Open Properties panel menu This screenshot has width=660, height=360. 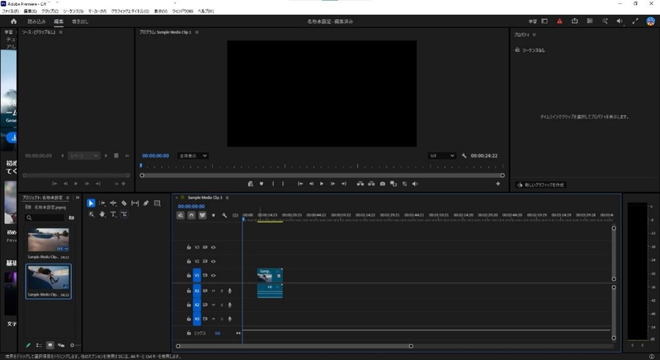pyautogui.click(x=534, y=35)
